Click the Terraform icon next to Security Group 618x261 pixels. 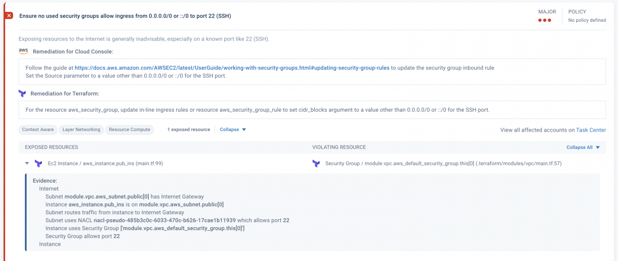click(x=316, y=163)
